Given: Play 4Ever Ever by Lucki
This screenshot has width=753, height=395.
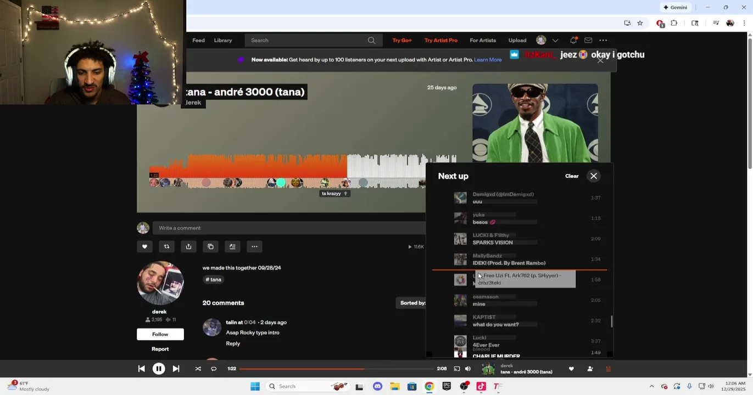Looking at the screenshot, I should coord(486,345).
